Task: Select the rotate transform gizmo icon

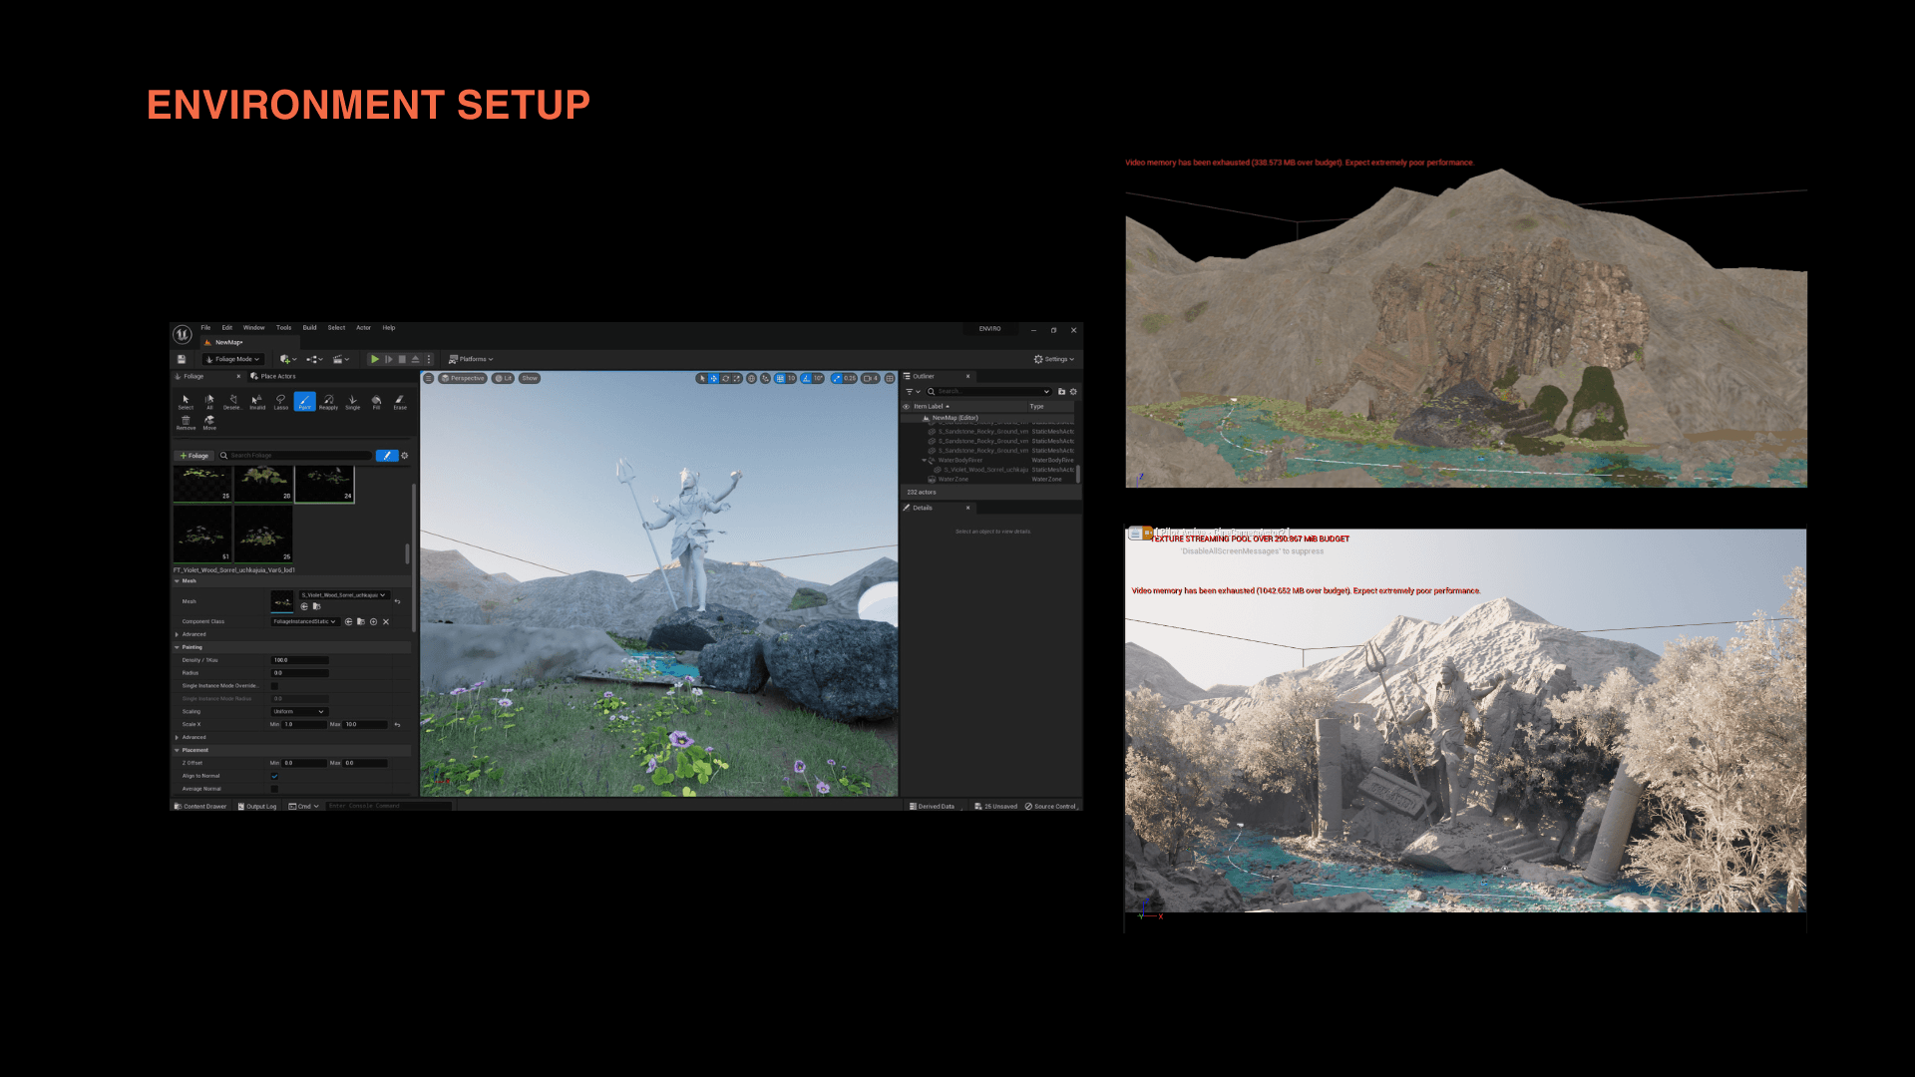Action: [x=725, y=378]
